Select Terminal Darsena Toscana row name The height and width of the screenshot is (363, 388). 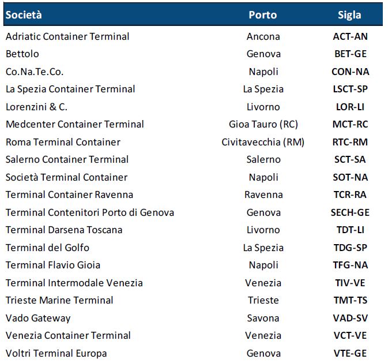(64, 230)
